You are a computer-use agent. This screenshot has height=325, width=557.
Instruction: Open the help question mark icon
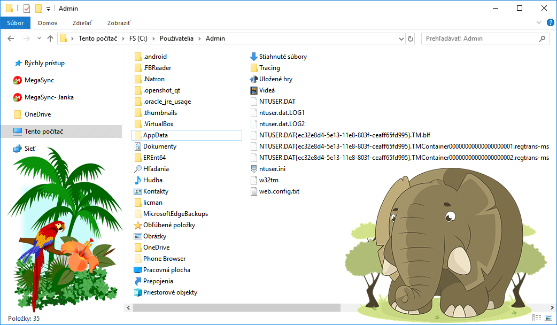550,22
